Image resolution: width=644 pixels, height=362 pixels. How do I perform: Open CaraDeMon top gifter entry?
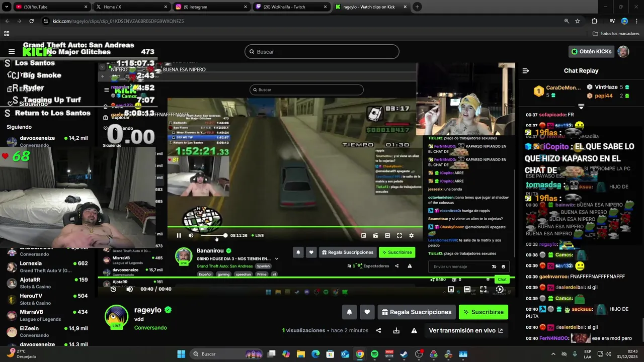(x=557, y=91)
